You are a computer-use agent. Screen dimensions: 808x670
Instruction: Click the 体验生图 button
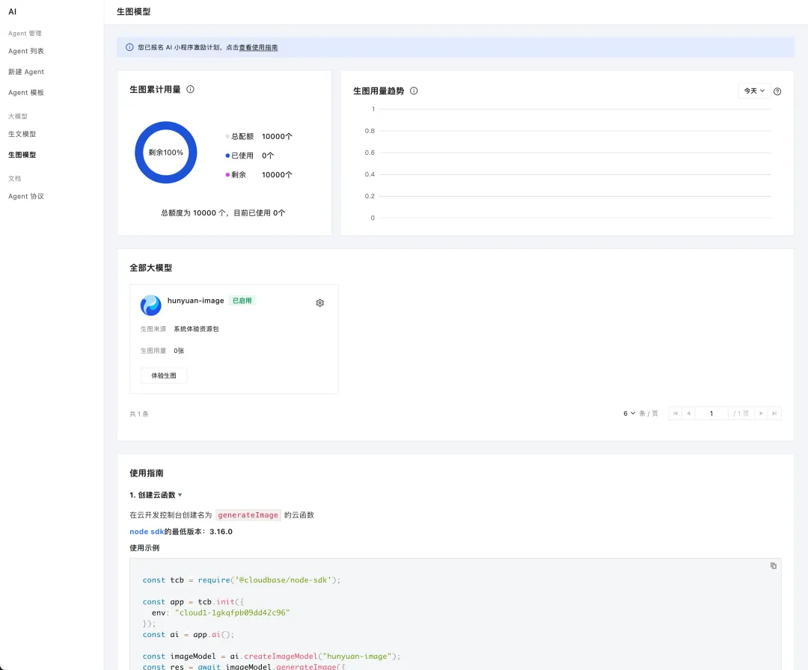point(164,375)
